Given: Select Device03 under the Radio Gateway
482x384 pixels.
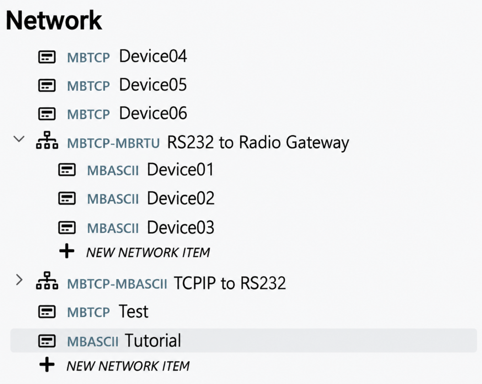Looking at the screenshot, I should pyautogui.click(x=180, y=227).
